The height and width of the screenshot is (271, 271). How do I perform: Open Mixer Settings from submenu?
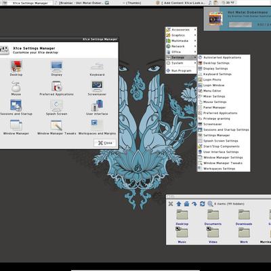pos(224,96)
